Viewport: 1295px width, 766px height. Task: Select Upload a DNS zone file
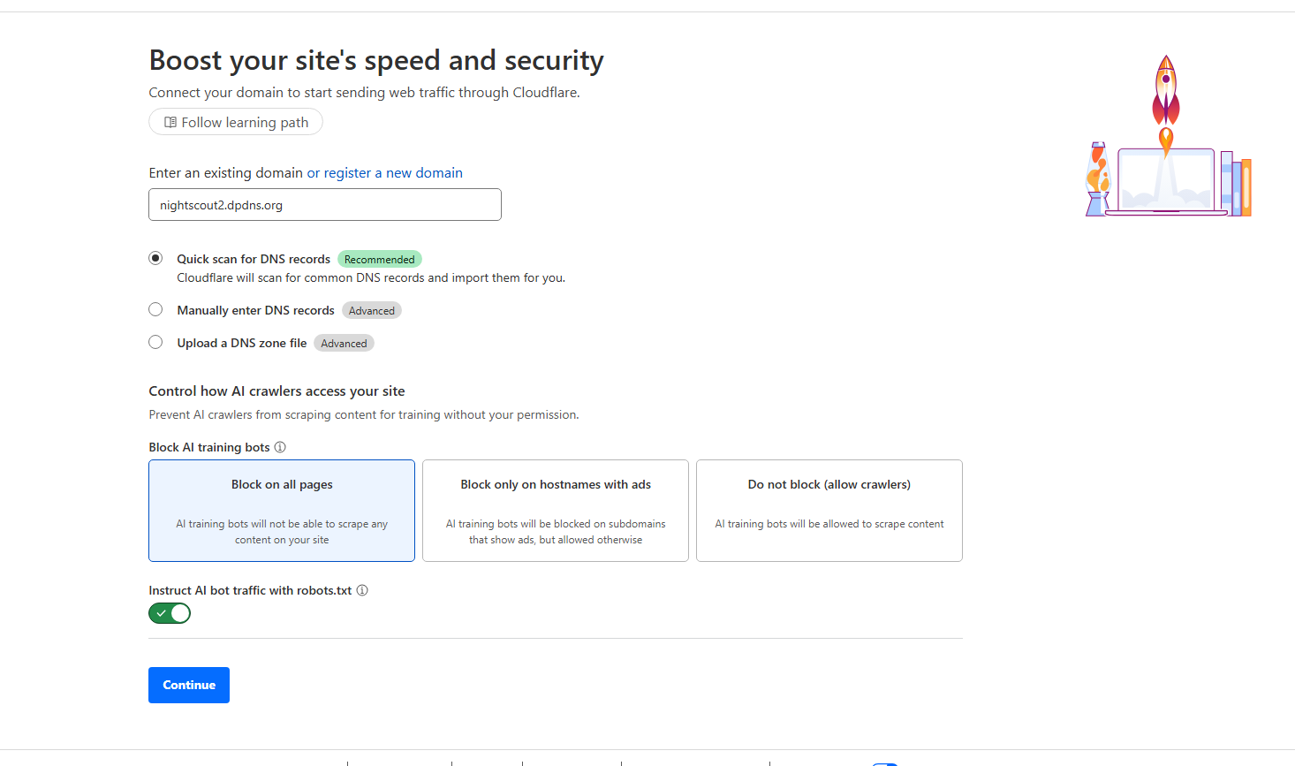click(155, 342)
